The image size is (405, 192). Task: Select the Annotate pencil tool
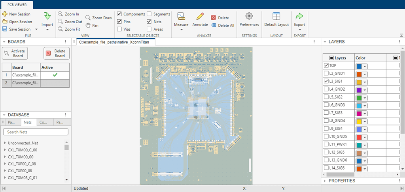click(200, 16)
